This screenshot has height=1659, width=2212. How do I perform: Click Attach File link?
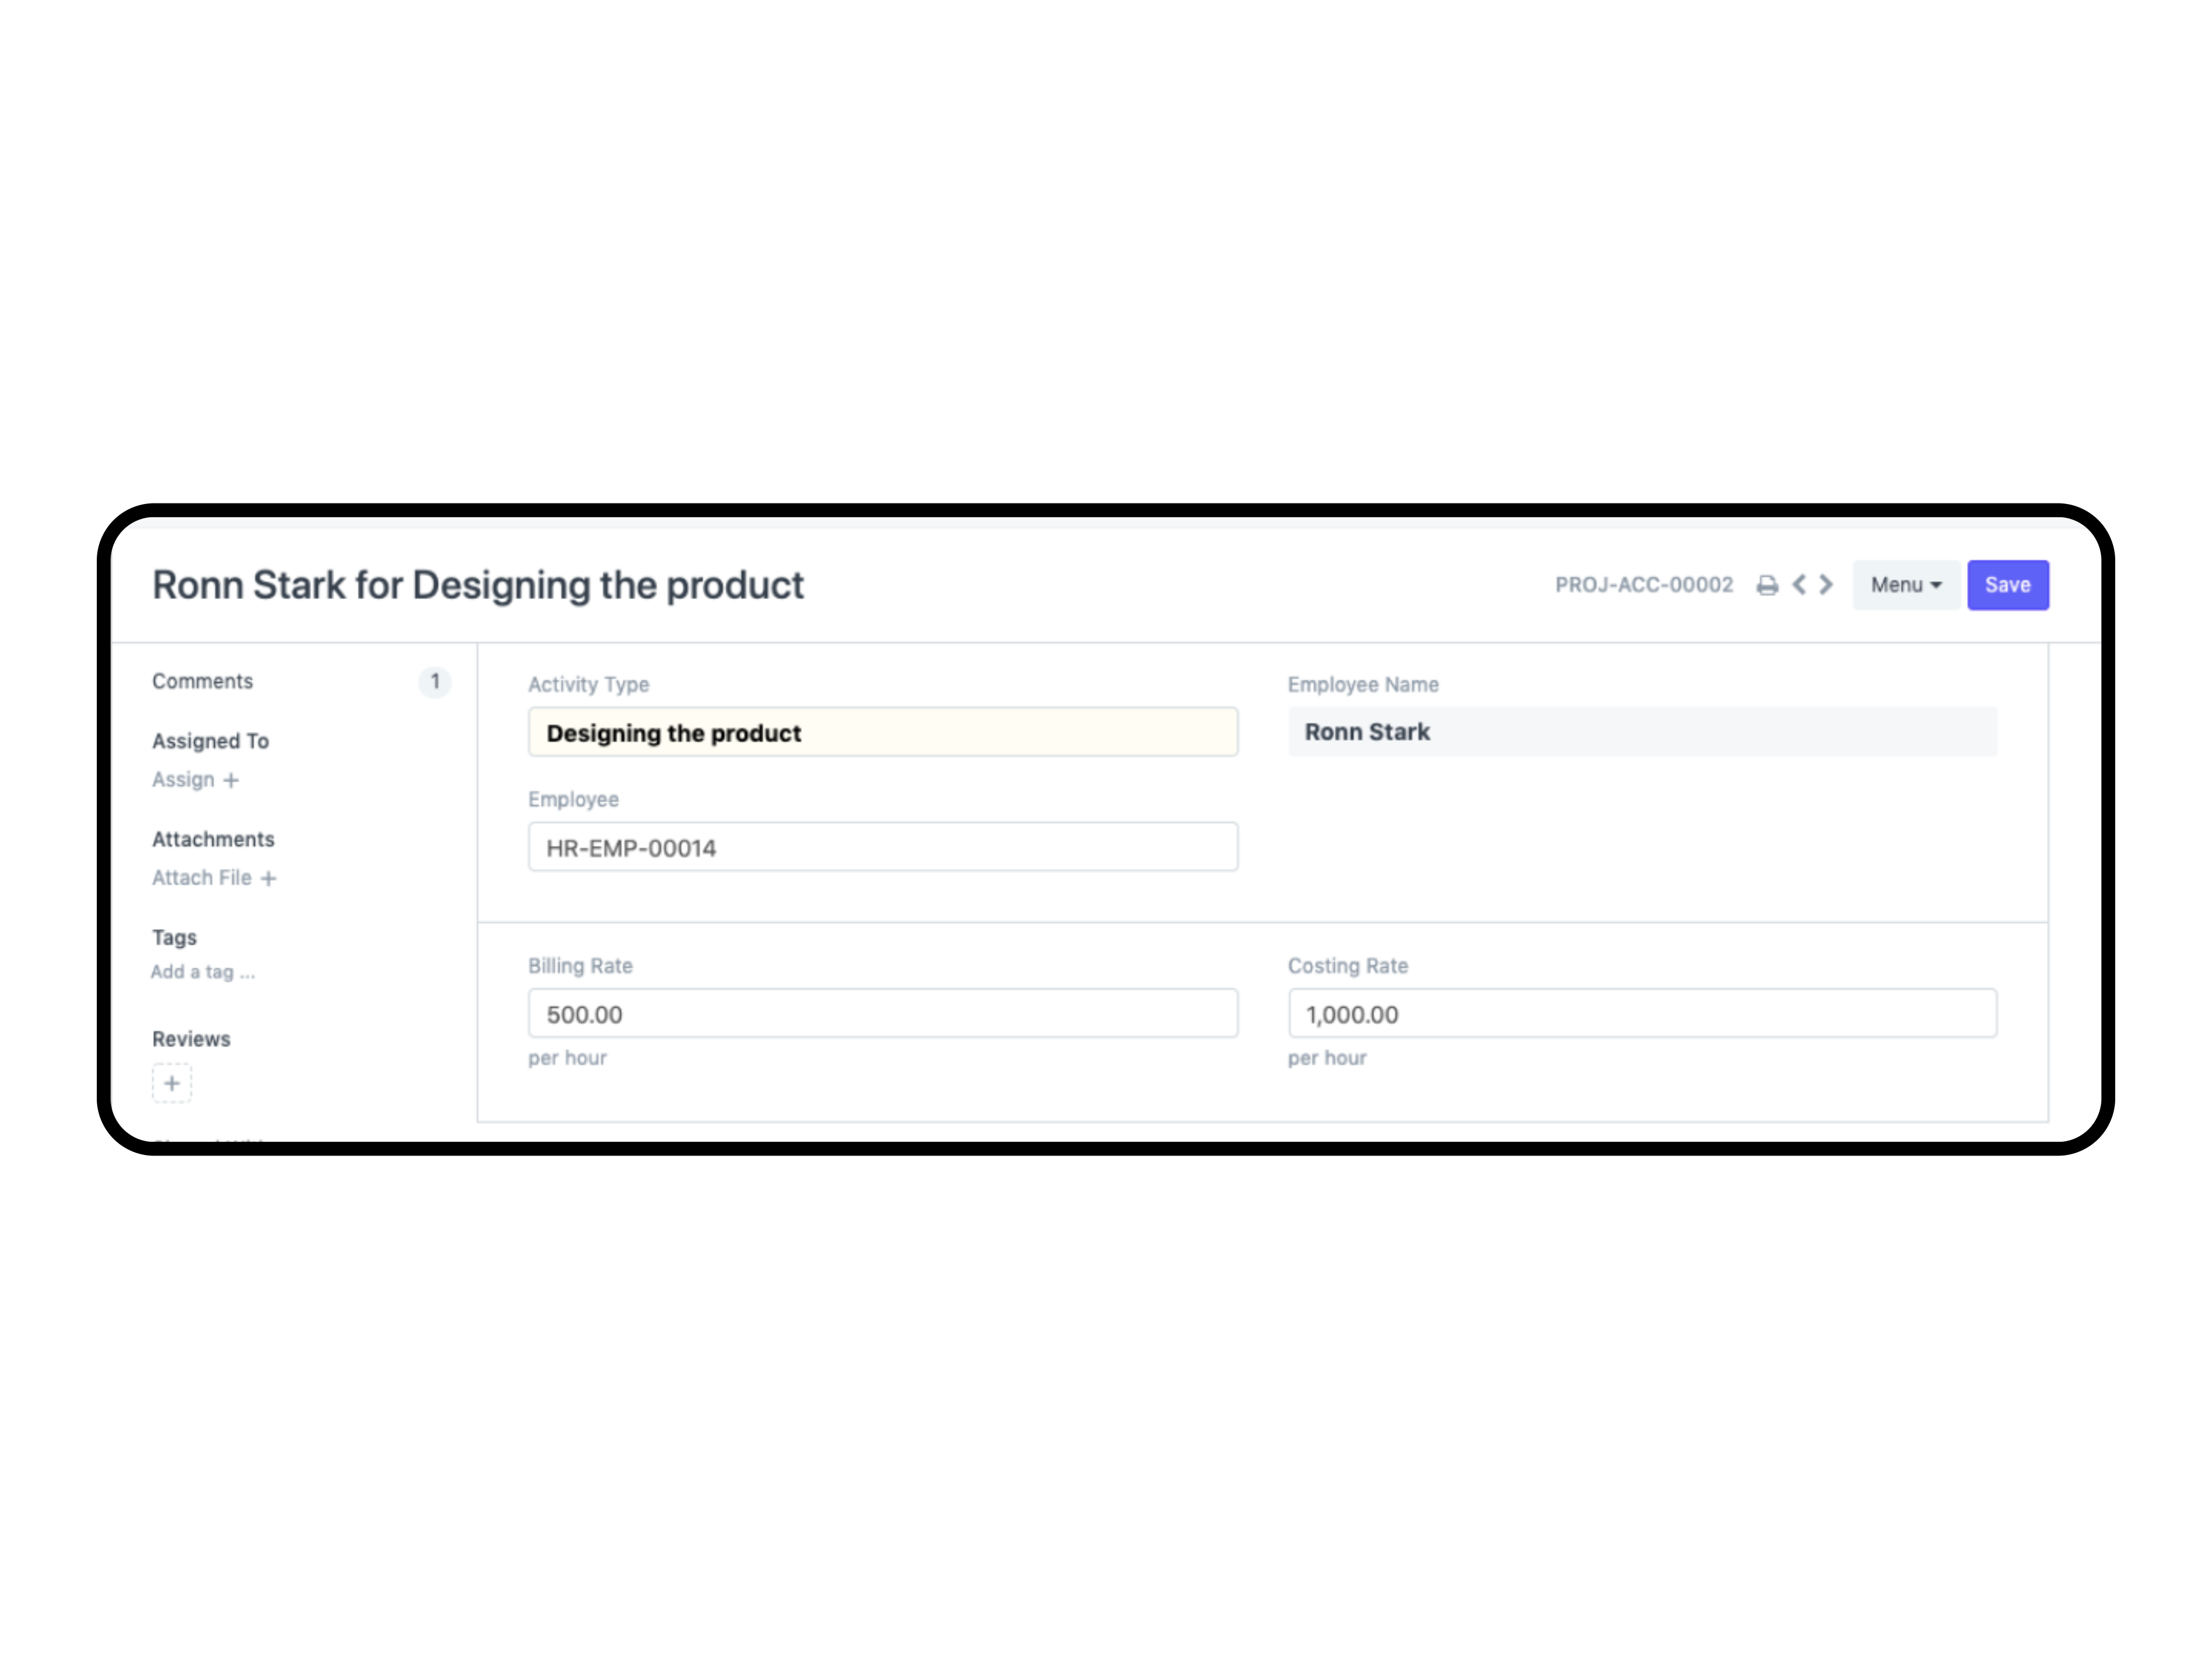pyautogui.click(x=202, y=878)
